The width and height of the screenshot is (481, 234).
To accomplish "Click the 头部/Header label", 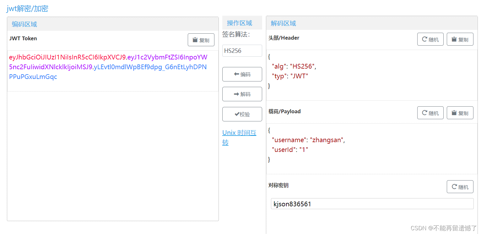I will point(284,38).
